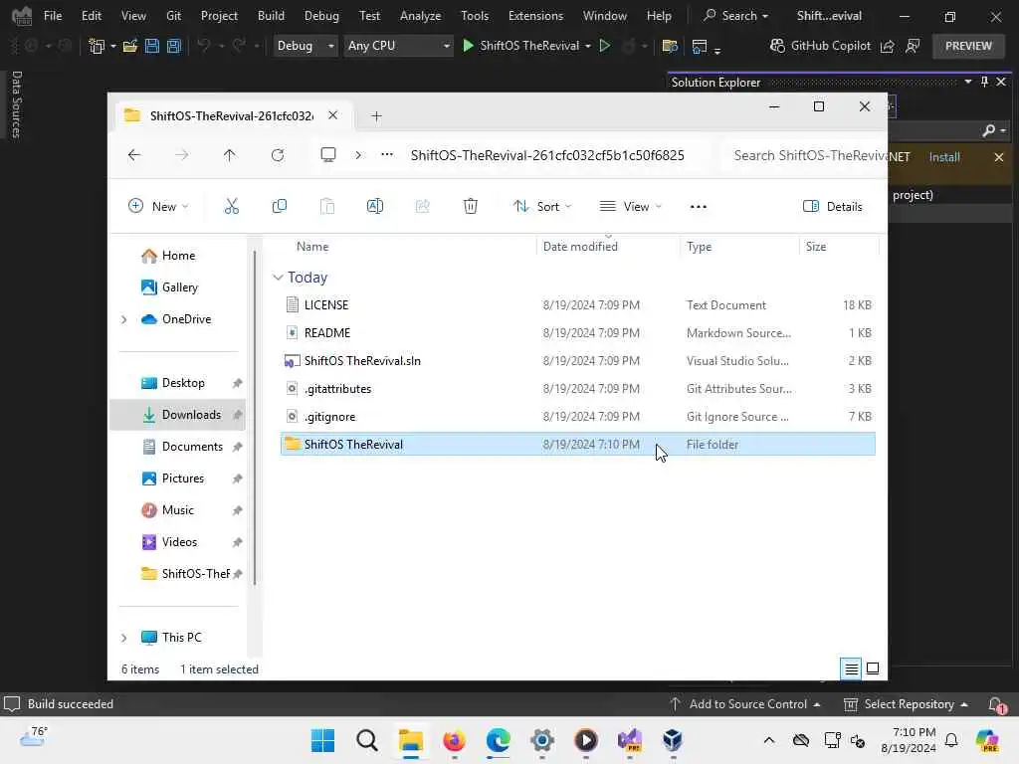This screenshot has width=1019, height=764.
Task: Open Microsoft Edge from the taskbar
Action: click(x=499, y=740)
